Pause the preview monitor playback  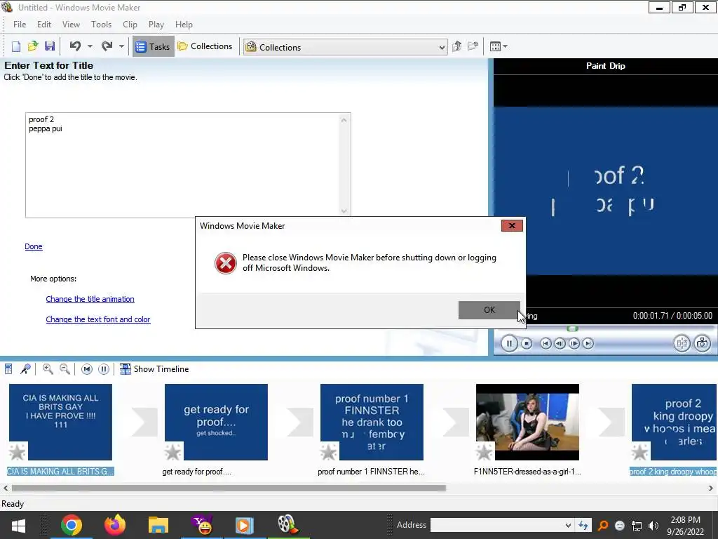(509, 343)
